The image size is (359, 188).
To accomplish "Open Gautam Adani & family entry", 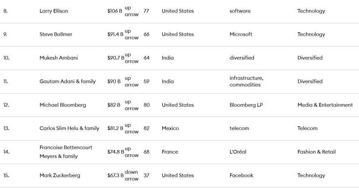I will [x=67, y=81].
